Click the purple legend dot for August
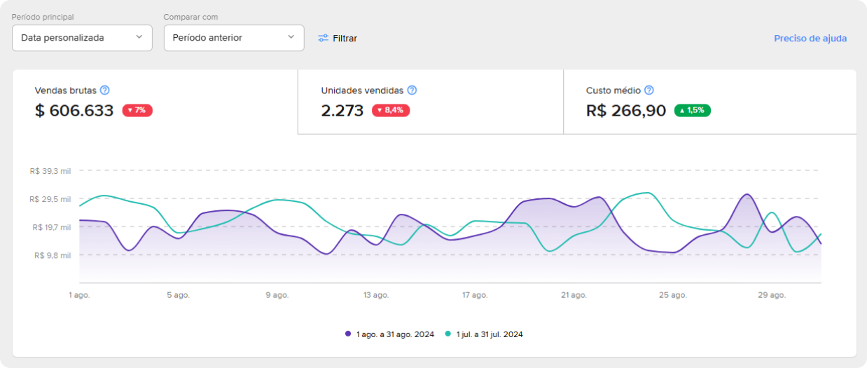 pos(348,334)
